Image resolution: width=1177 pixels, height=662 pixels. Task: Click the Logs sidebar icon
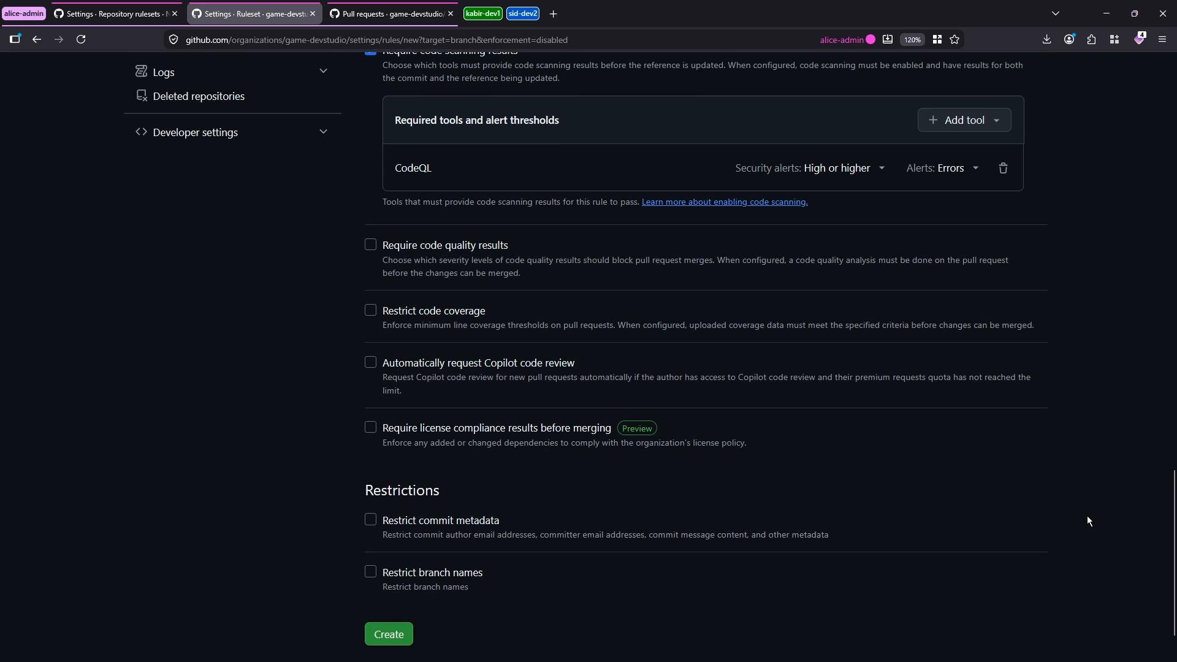pos(142,72)
